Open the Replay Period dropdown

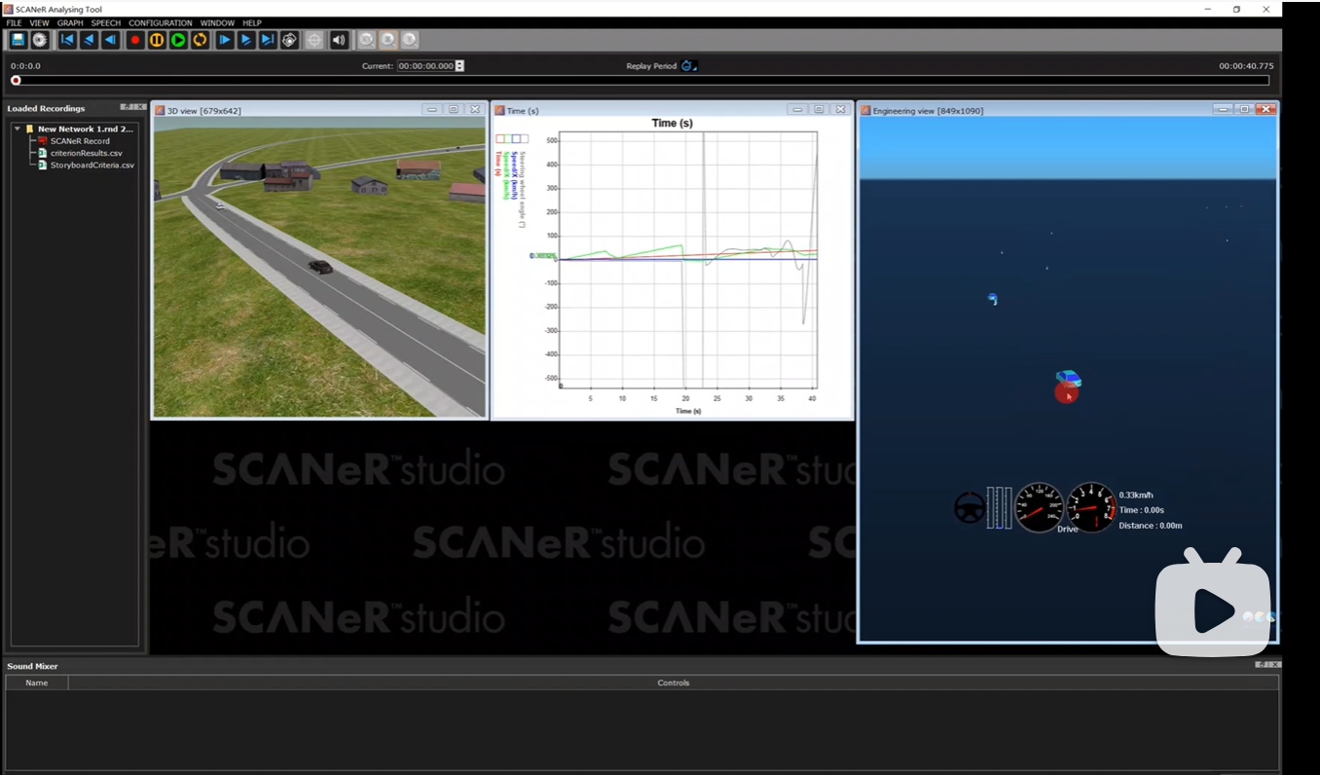coord(689,66)
